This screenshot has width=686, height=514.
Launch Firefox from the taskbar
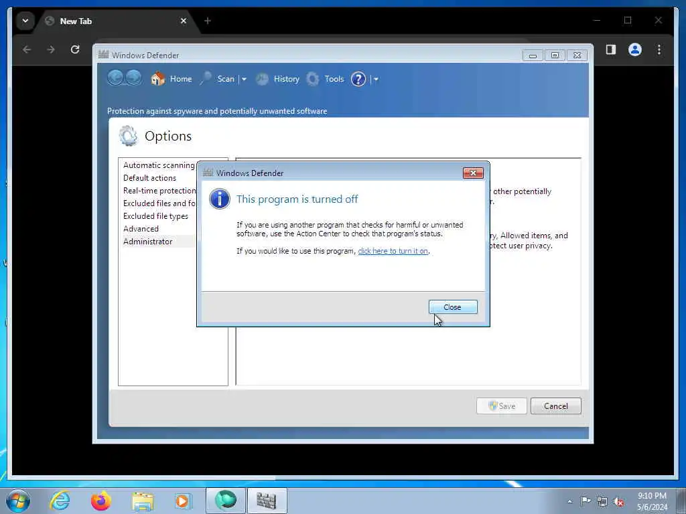coord(100,501)
